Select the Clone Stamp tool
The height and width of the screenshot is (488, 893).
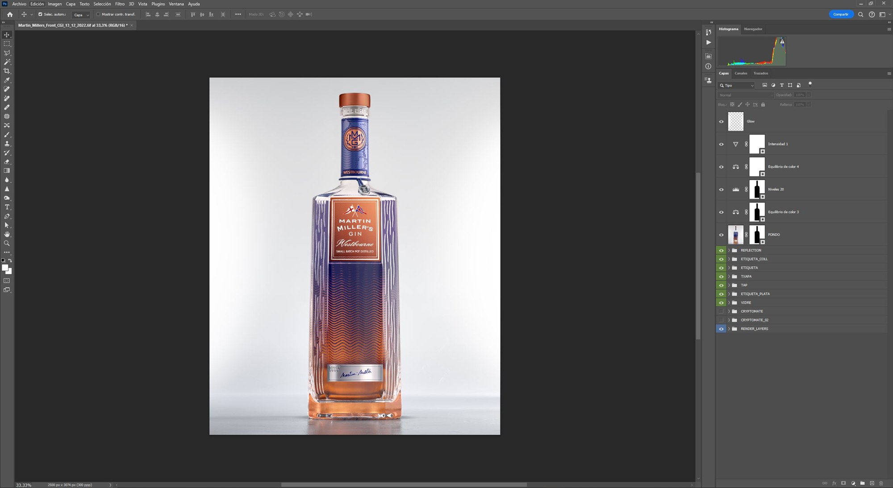(7, 144)
